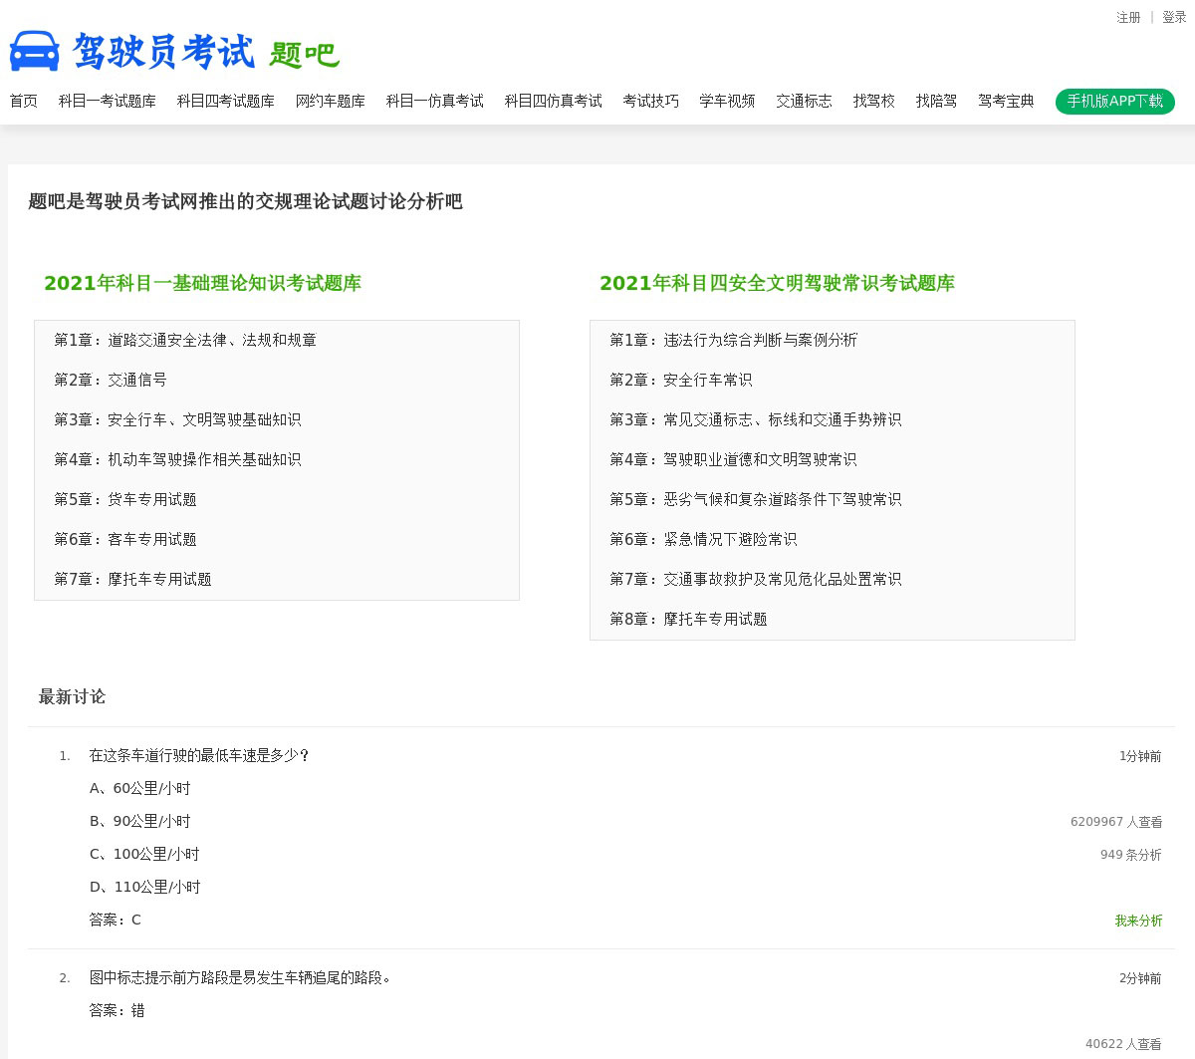Select 交通标志 navigation item
Image resolution: width=1195 pixels, height=1059 pixels.
[804, 102]
